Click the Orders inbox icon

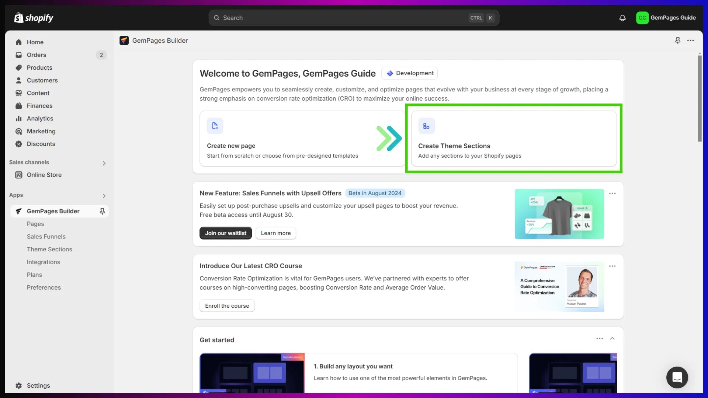click(x=19, y=55)
